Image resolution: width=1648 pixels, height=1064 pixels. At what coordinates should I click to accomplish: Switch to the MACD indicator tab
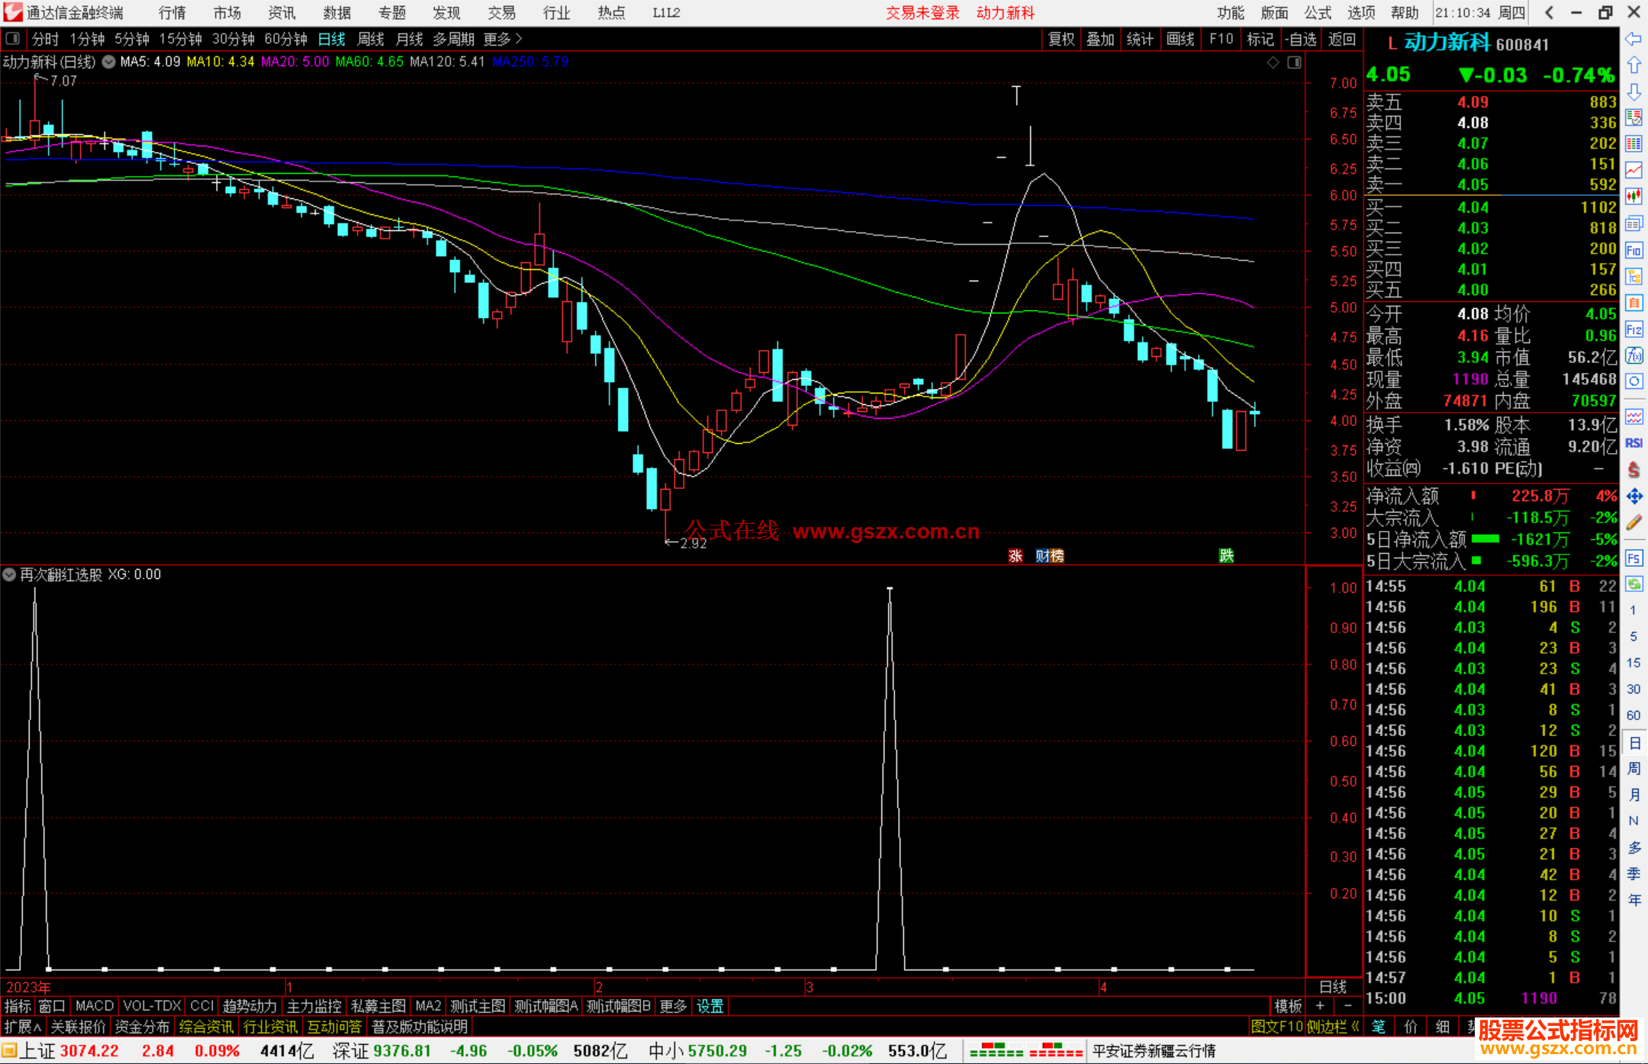[x=94, y=1006]
